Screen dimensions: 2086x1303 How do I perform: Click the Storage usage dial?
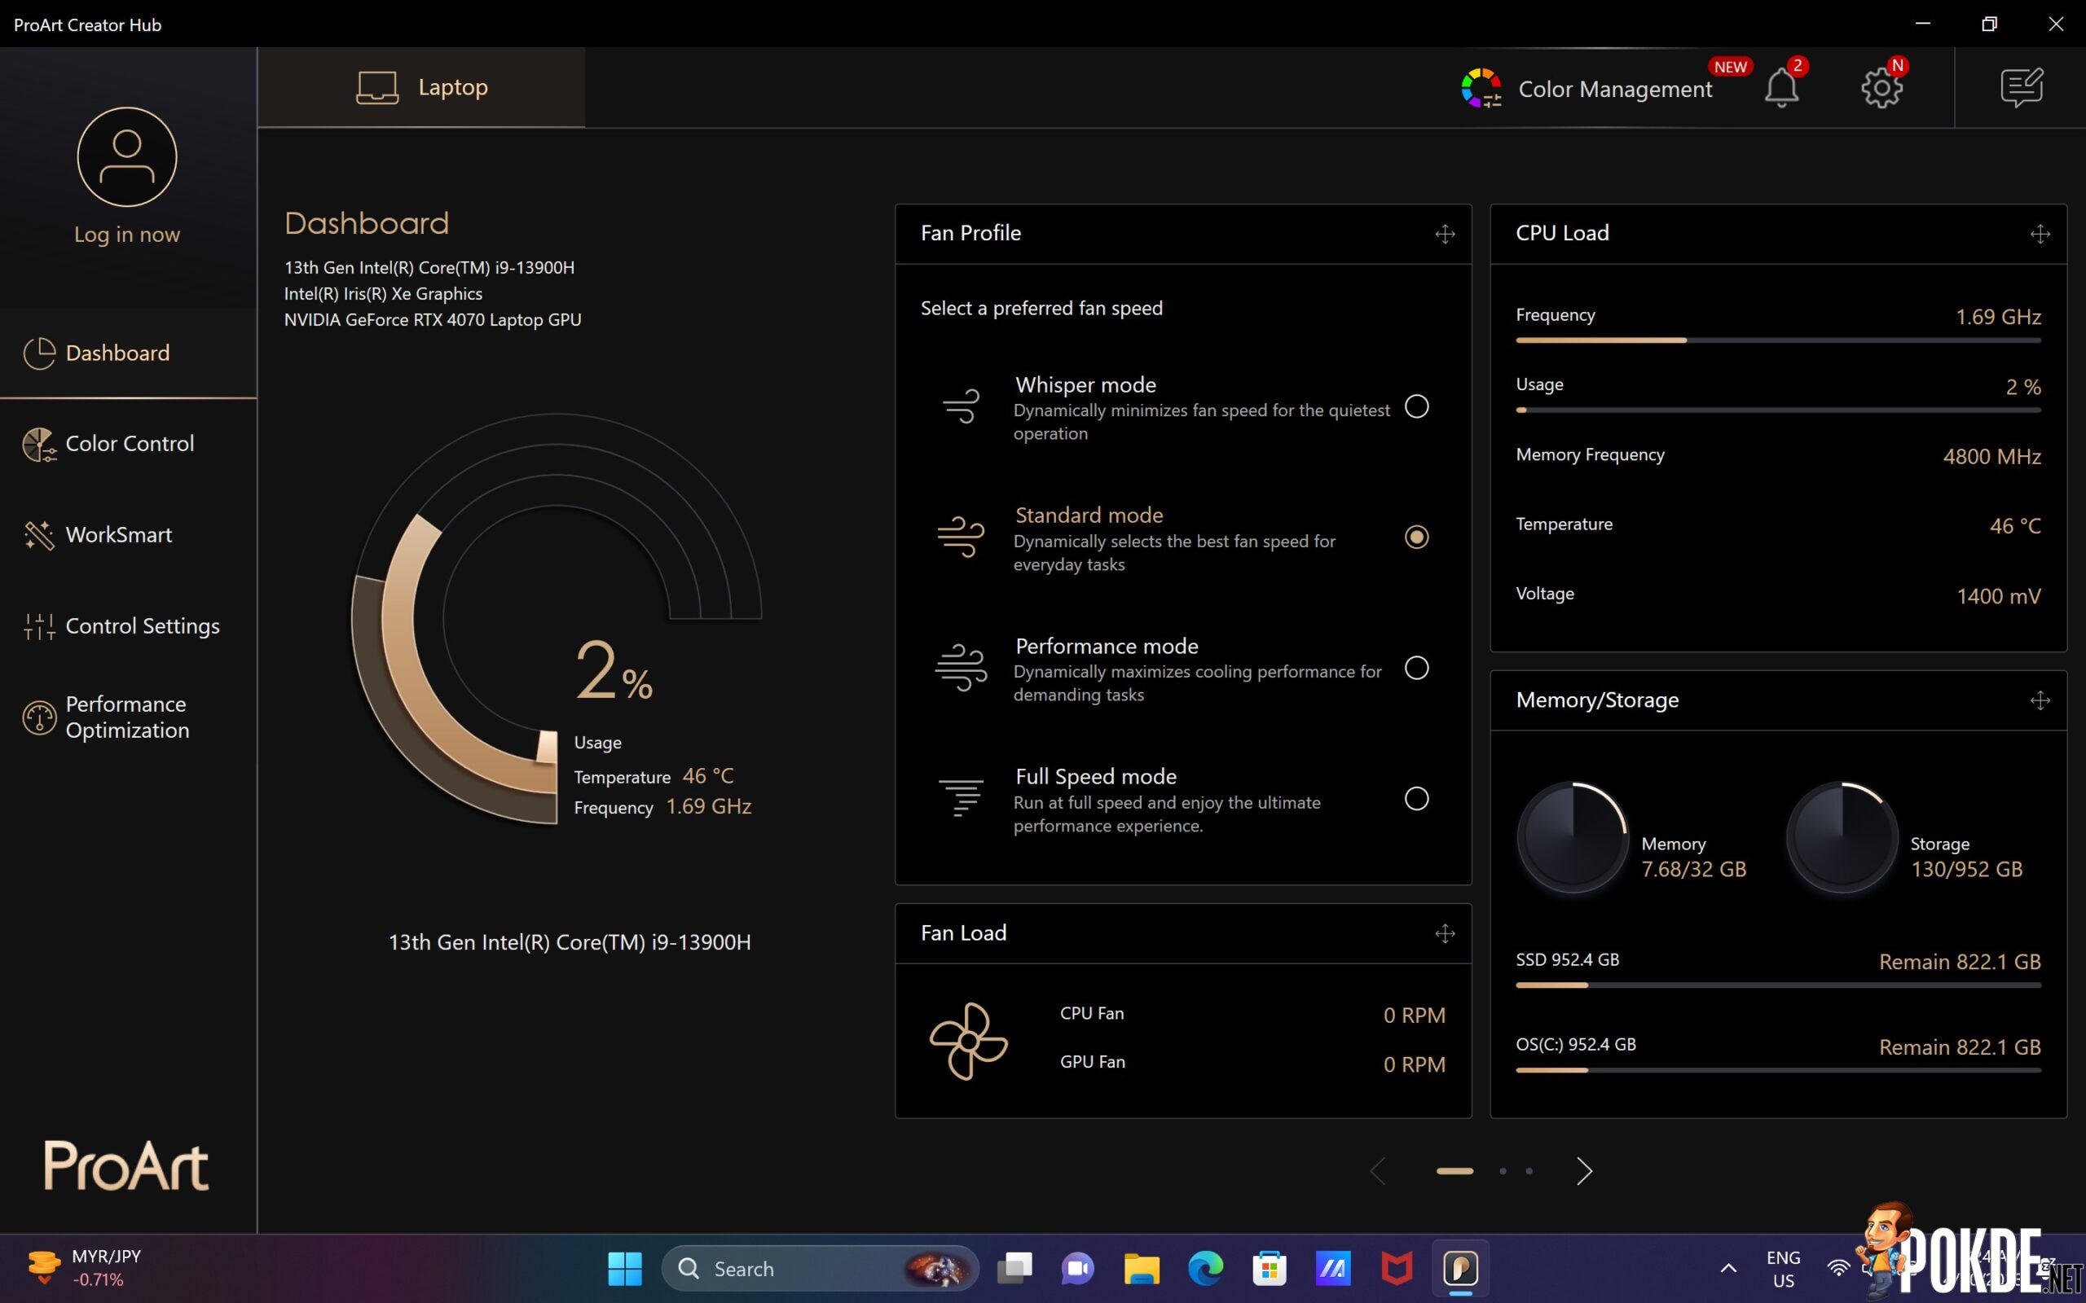tap(1842, 837)
